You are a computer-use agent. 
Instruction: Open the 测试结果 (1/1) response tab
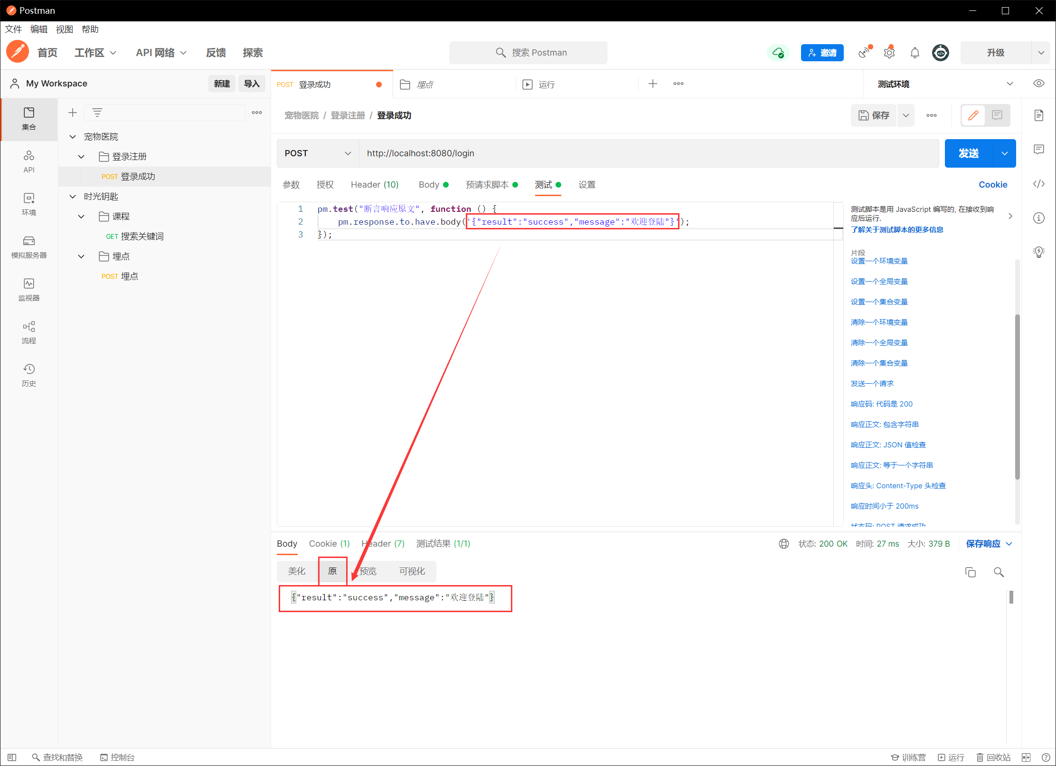[443, 544]
